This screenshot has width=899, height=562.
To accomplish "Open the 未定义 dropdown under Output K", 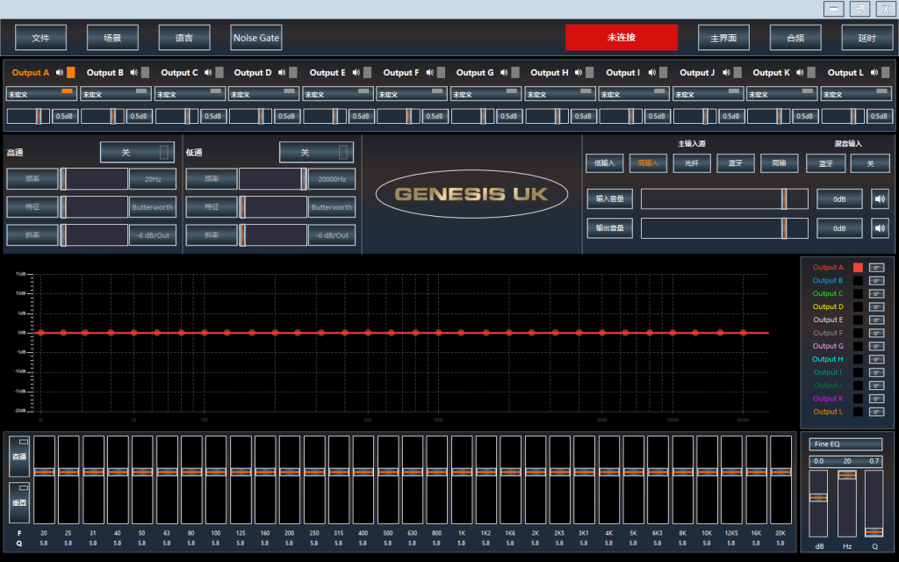I will 781,94.
